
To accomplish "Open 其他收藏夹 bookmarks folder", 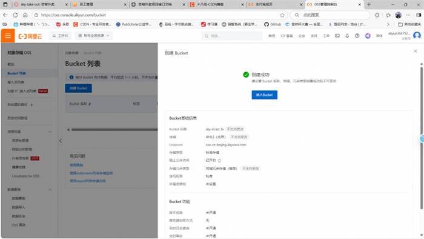I will [409, 24].
